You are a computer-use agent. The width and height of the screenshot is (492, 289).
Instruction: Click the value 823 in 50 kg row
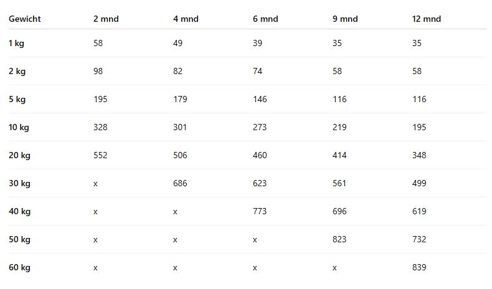339,239
